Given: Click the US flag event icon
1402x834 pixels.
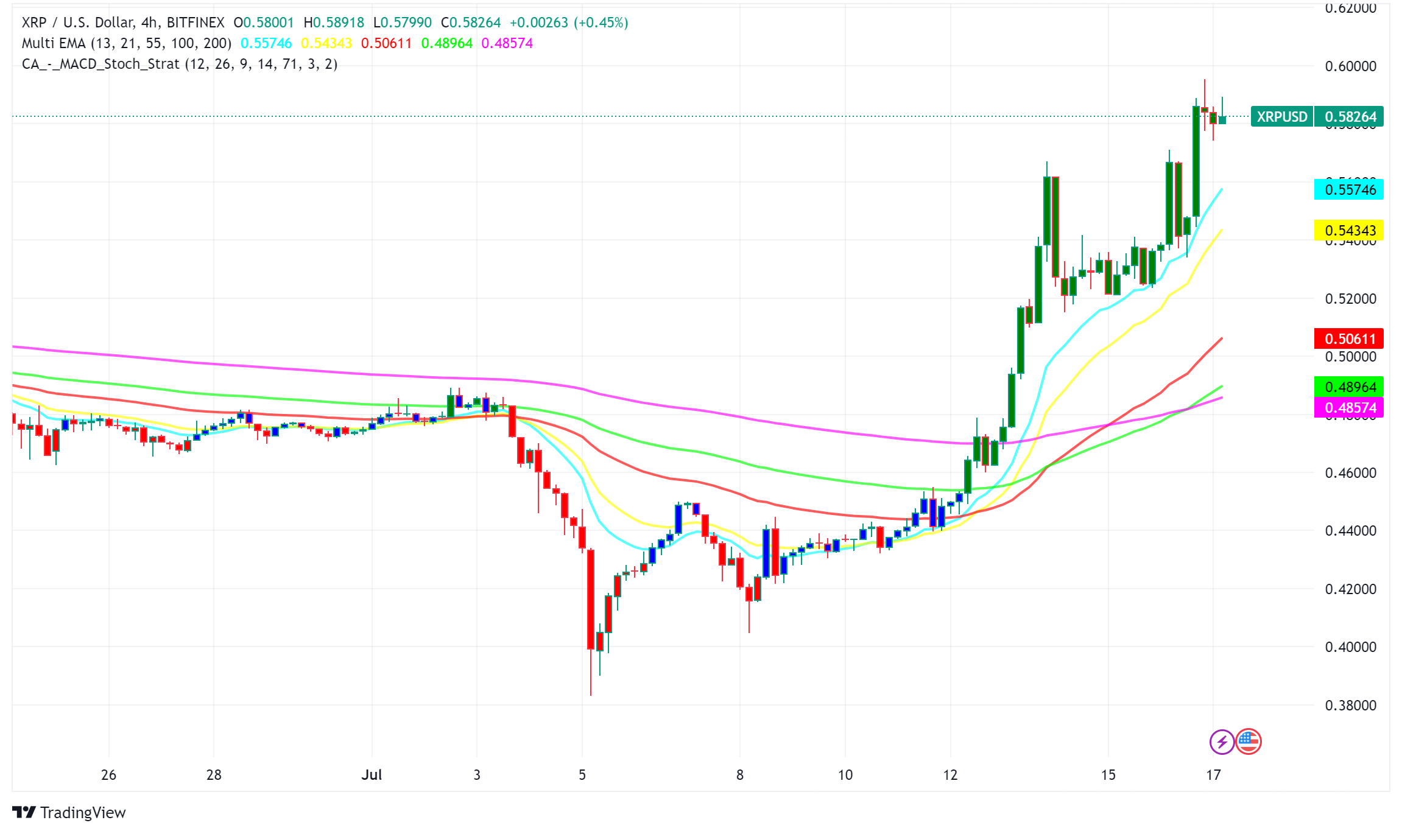Looking at the screenshot, I should click(x=1249, y=741).
